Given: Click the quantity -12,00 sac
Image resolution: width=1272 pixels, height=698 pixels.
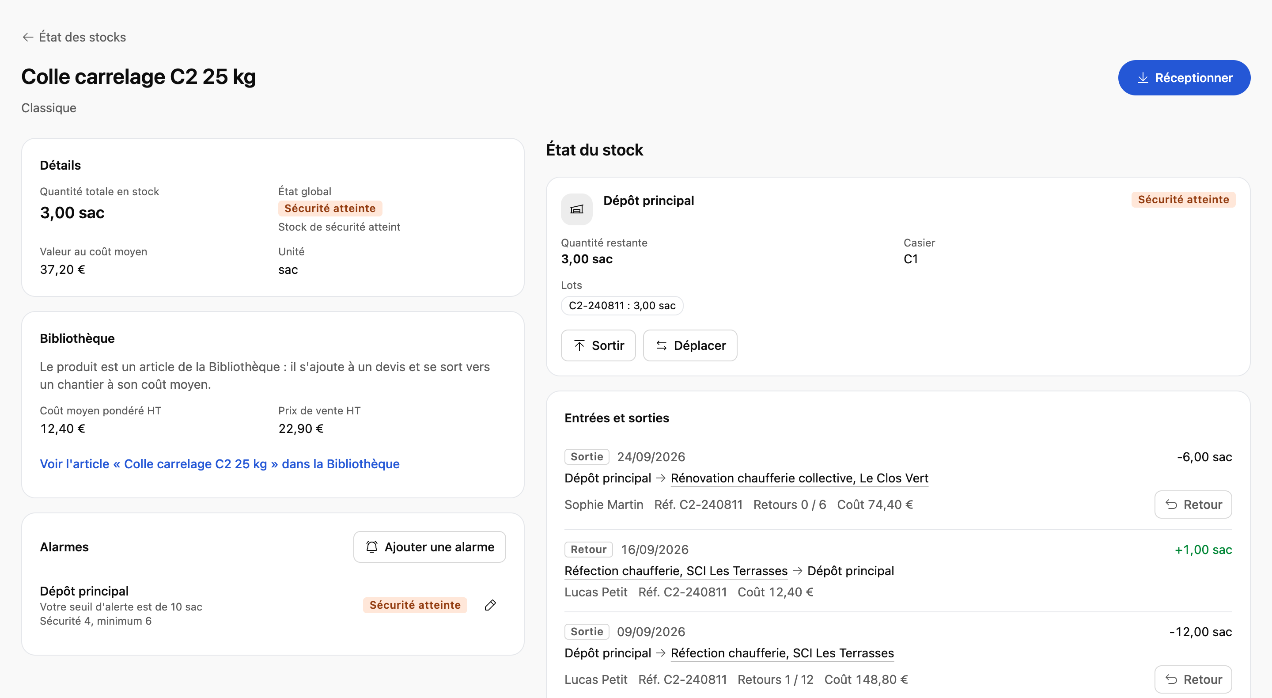Looking at the screenshot, I should [x=1200, y=632].
